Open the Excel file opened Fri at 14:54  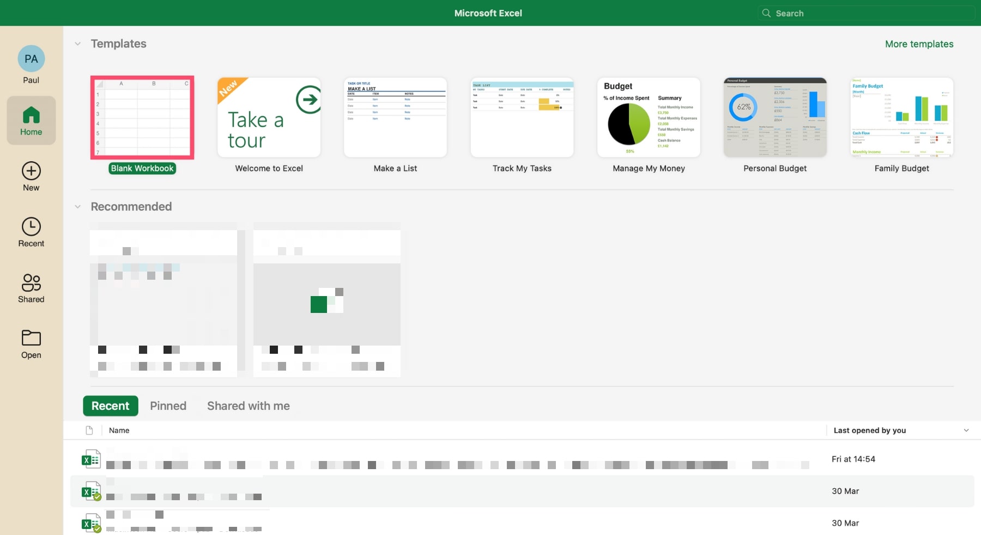pyautogui.click(x=522, y=459)
